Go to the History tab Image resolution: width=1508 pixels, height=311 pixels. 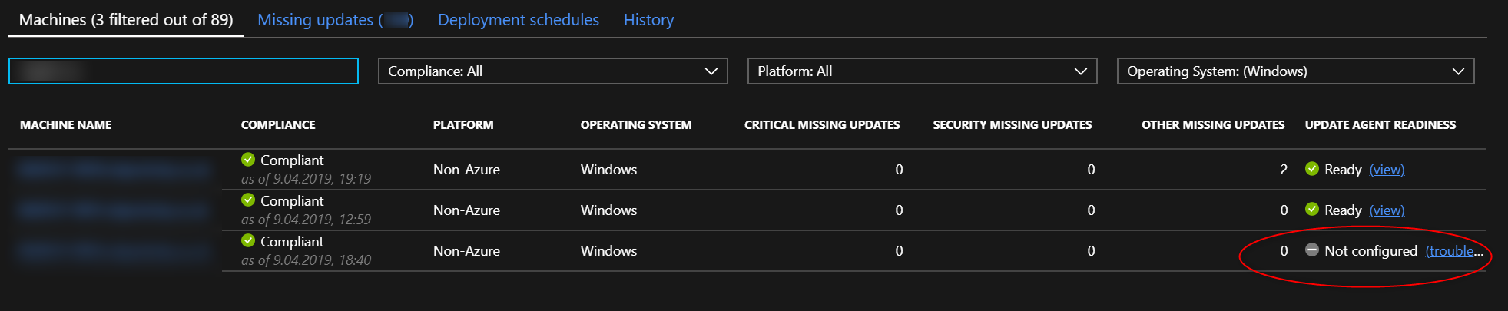648,20
